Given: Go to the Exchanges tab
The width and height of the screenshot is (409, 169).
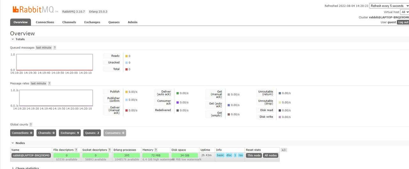Looking at the screenshot, I should (x=92, y=22).
